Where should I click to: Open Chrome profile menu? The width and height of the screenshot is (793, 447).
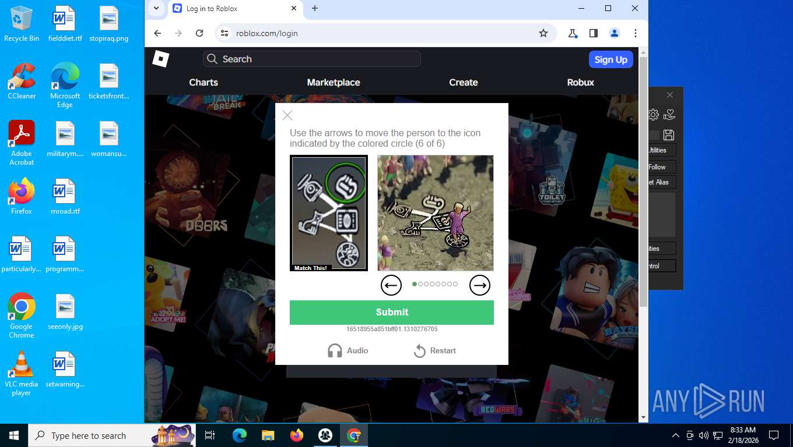pyautogui.click(x=615, y=33)
